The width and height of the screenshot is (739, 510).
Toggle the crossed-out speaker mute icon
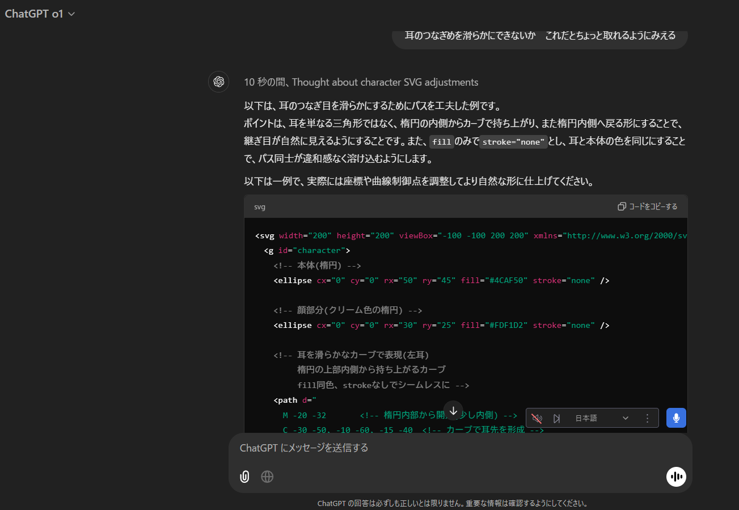(x=537, y=418)
